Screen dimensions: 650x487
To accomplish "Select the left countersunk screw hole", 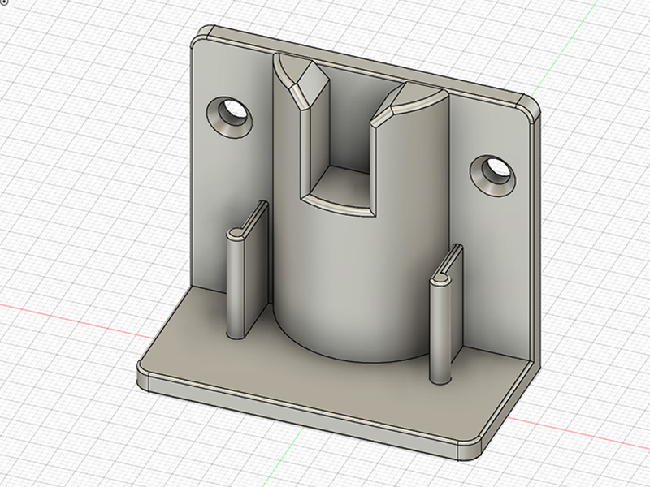I will [x=230, y=117].
